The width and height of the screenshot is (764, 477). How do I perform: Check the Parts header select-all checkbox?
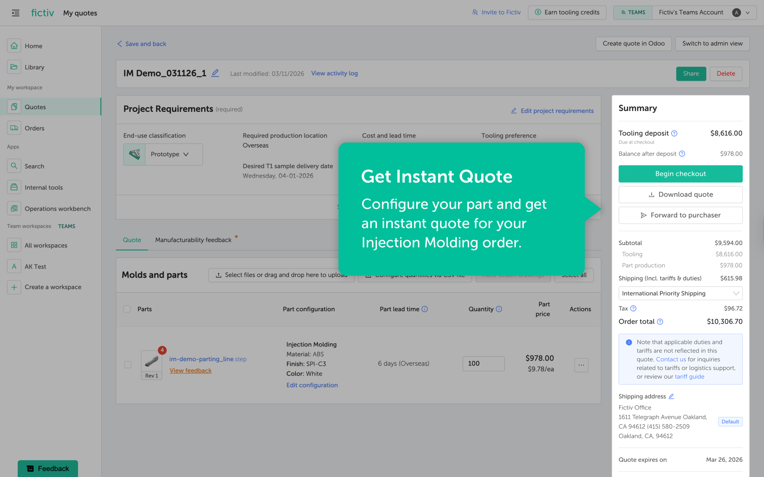[127, 309]
